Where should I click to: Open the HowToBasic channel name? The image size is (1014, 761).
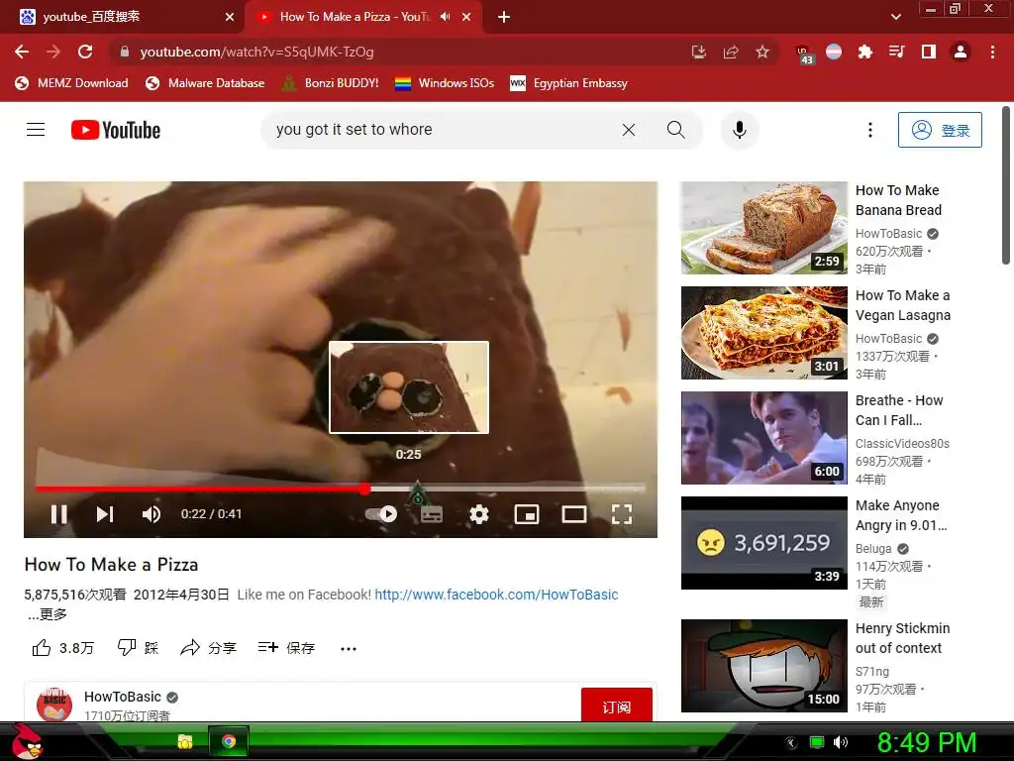pos(122,697)
